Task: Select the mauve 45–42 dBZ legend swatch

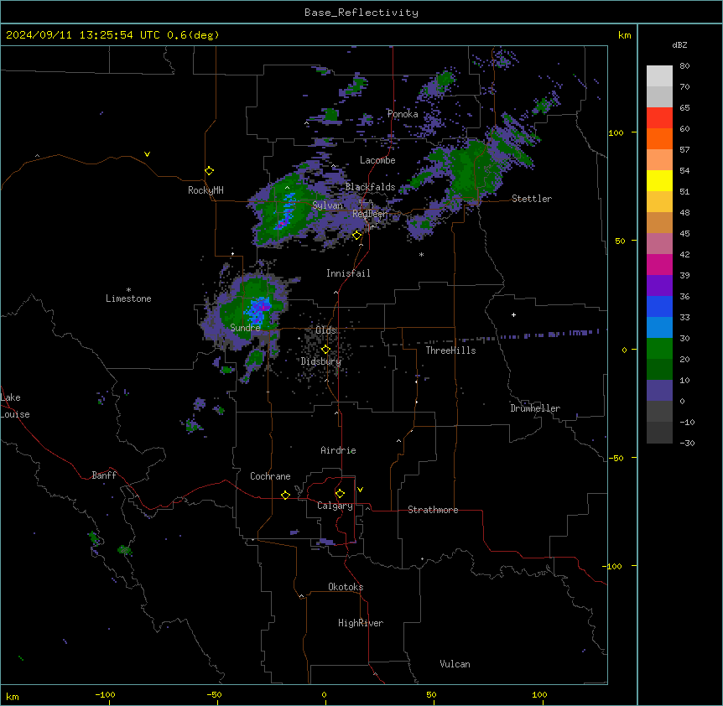Action: 659,244
